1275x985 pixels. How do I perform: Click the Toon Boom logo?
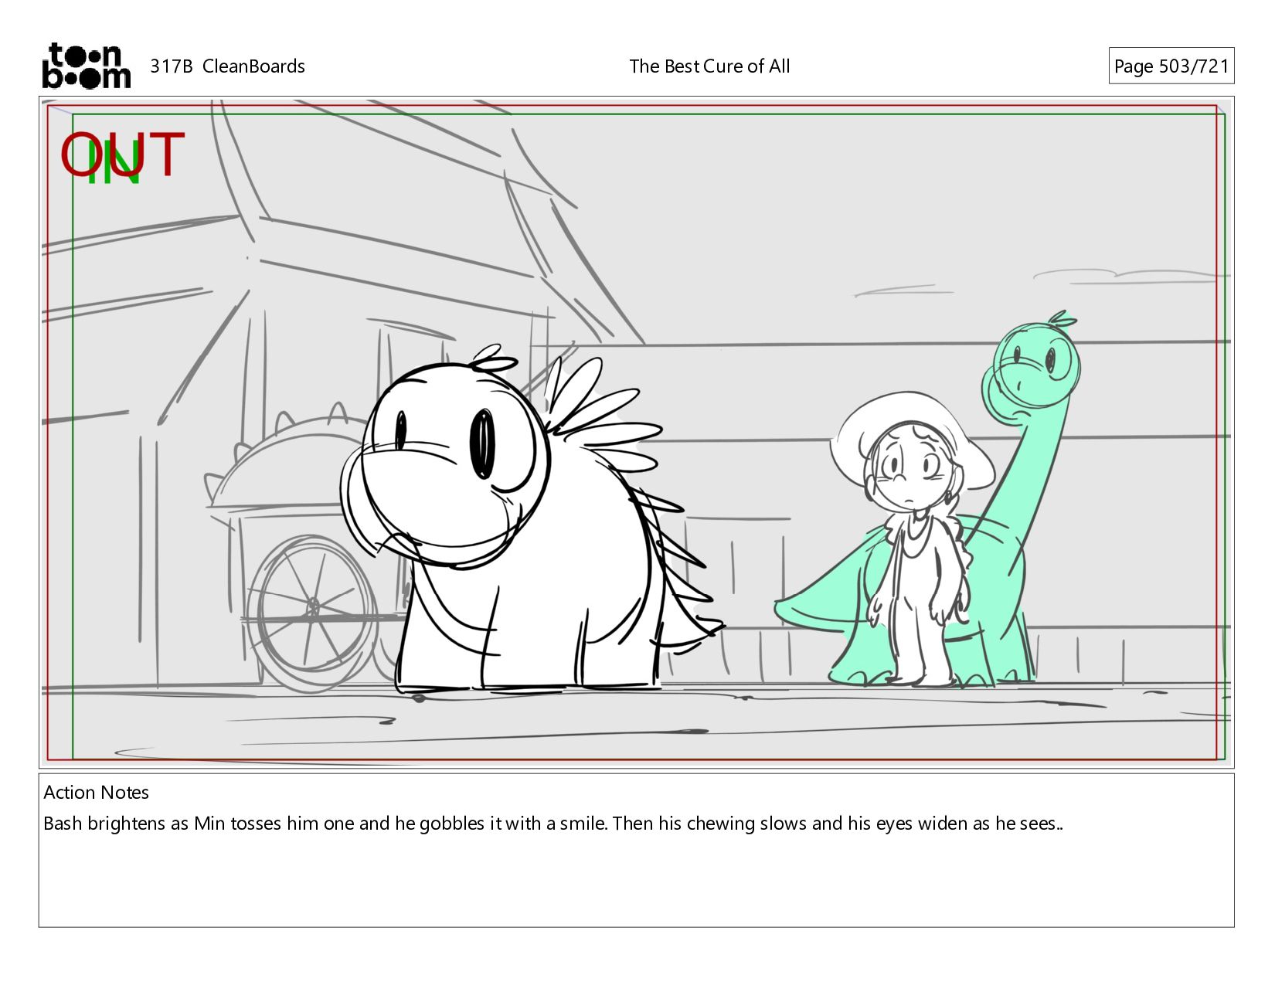point(86,66)
